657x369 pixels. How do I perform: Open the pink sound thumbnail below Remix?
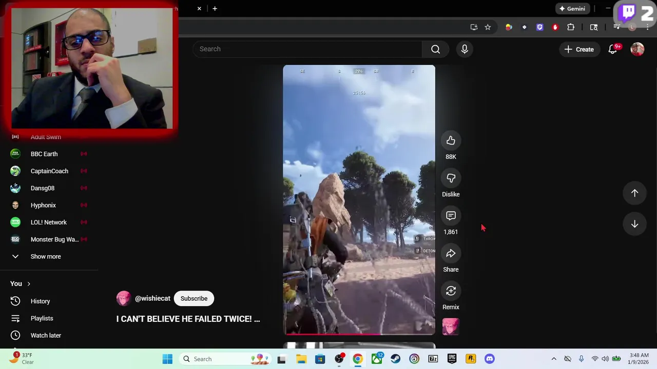click(x=451, y=326)
